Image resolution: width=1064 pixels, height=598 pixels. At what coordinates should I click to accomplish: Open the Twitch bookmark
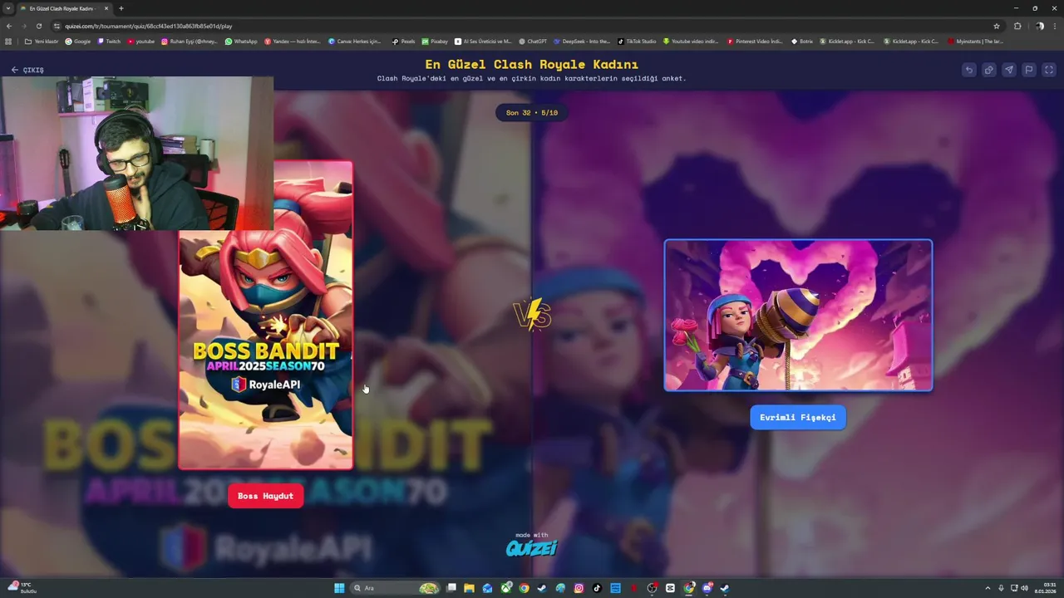click(x=109, y=41)
